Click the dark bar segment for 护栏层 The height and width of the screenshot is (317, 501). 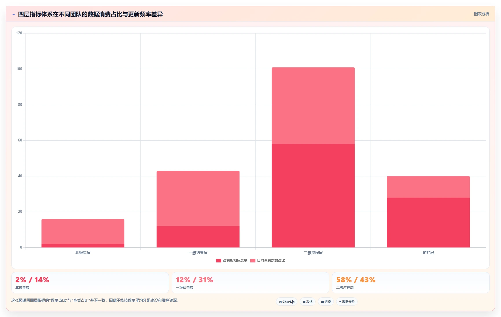click(428, 223)
